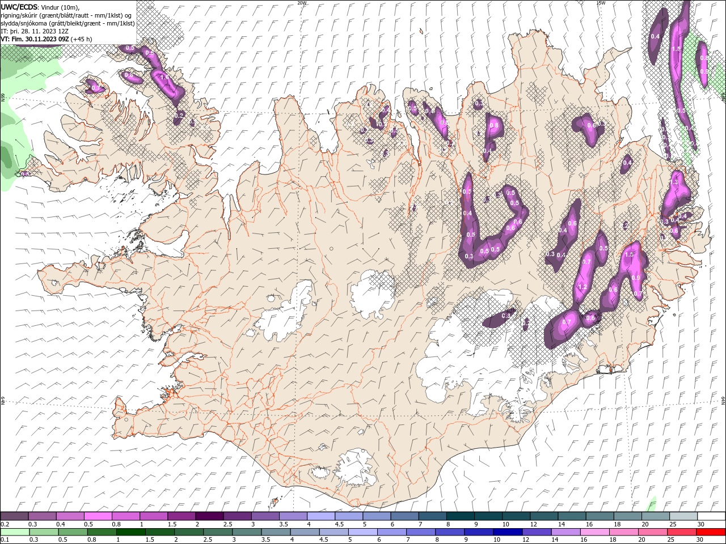The height and width of the screenshot is (544, 726).
Task: Select the '30' label of lower legend
Action: coord(699,540)
